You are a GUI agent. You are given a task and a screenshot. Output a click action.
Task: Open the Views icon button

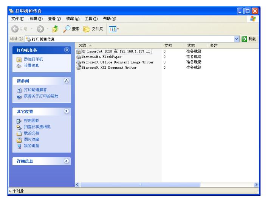point(113,29)
